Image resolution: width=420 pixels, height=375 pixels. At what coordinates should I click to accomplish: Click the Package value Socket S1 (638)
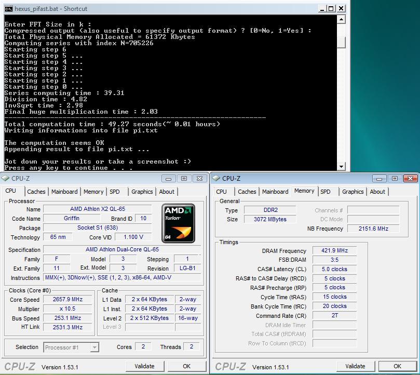(x=98, y=227)
